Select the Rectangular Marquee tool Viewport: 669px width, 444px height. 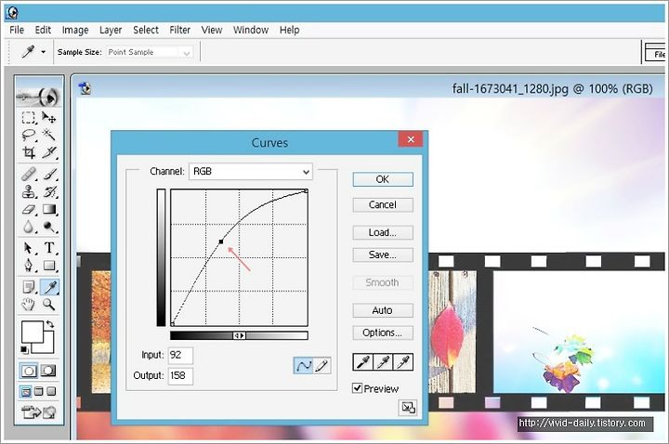[29, 117]
